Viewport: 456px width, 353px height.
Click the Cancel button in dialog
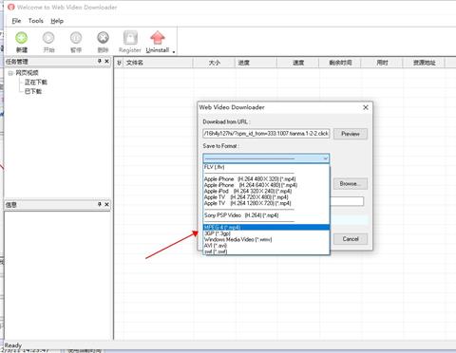click(x=351, y=239)
